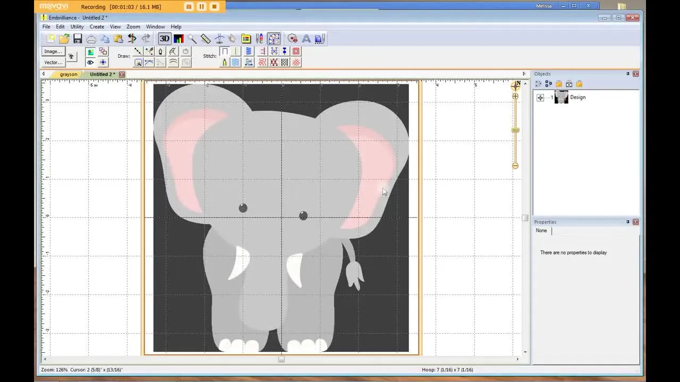Select the Design object row

[x=586, y=98]
